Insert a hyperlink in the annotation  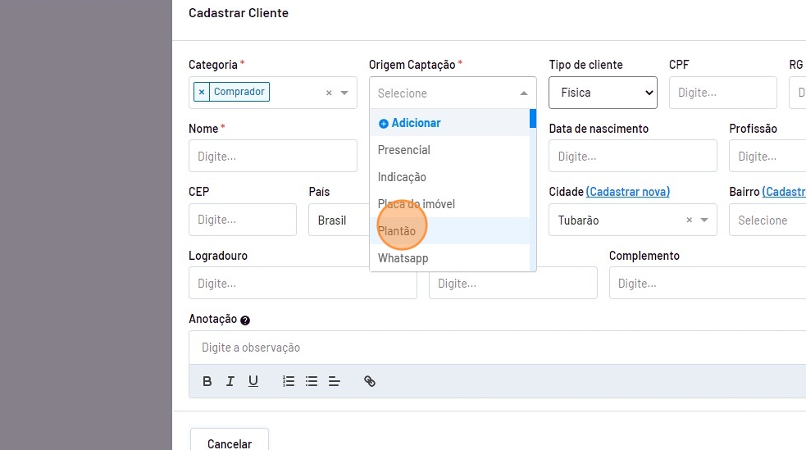370,381
